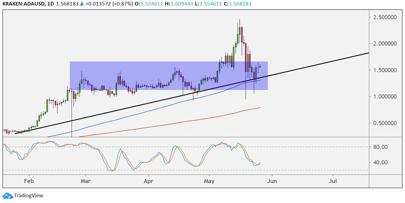Screen dimensions: 405x203
Task: Click the 1.500000 price axis label
Action: (x=385, y=70)
